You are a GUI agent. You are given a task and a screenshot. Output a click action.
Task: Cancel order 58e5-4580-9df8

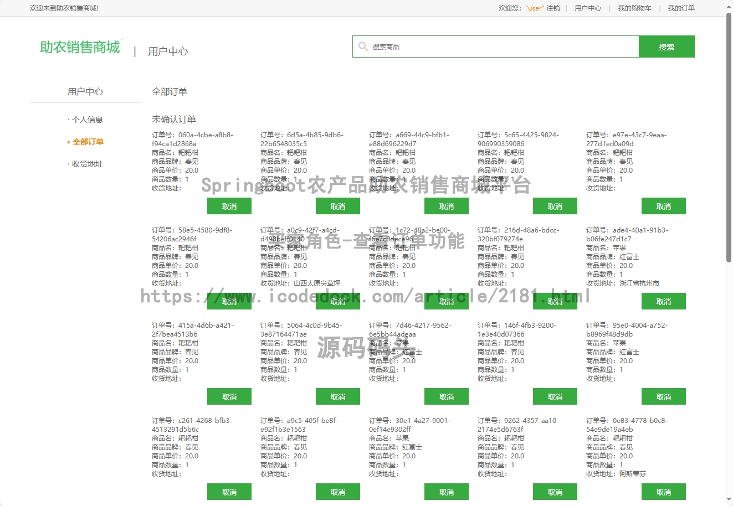[229, 302]
